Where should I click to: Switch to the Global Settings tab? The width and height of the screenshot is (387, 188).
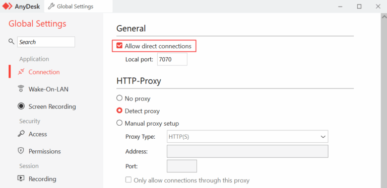[79, 7]
